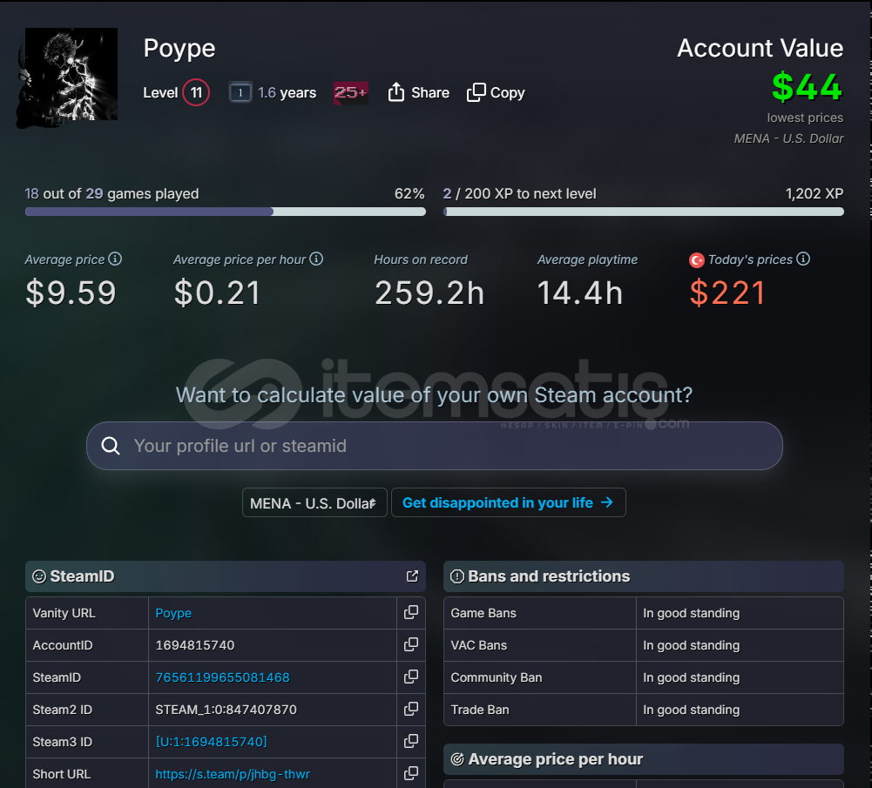Viewport: 872px width, 788px height.
Task: Click the 1.6 years service badge icon
Action: click(240, 92)
